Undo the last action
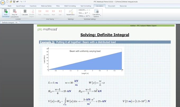This screenshot has width=180, height=107. pos(17,2)
